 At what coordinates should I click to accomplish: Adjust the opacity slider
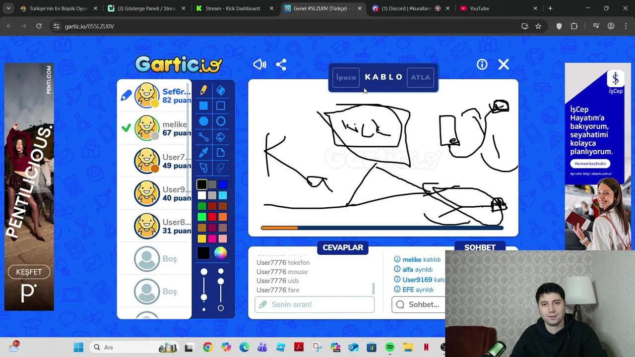click(221, 290)
